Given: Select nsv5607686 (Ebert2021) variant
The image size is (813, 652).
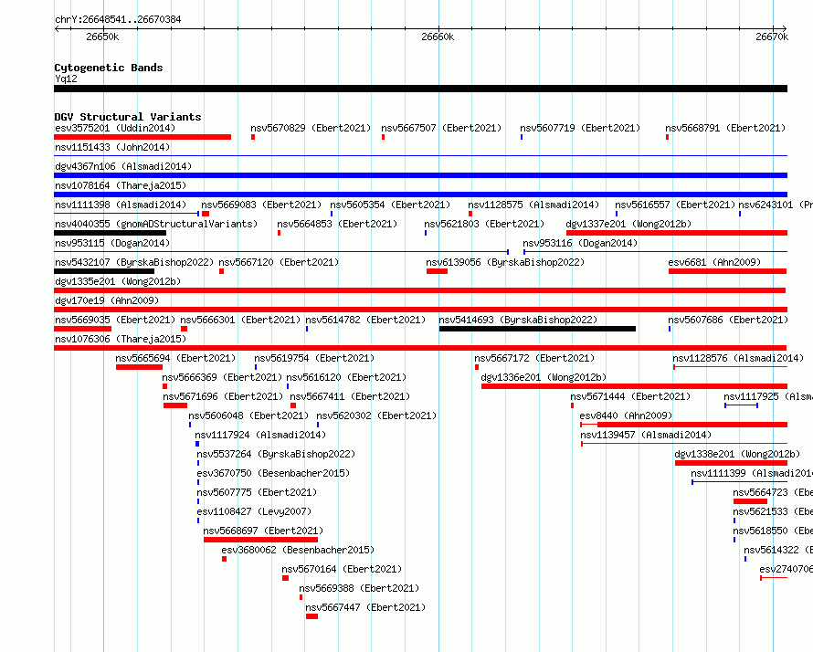Looking at the screenshot, I should click(x=728, y=320).
